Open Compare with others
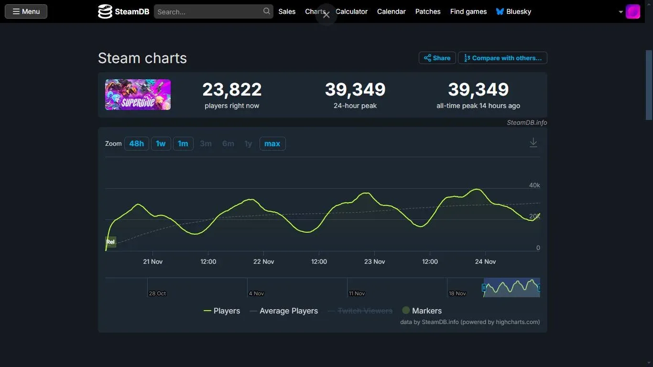Viewport: 653px width, 367px height. click(502, 58)
